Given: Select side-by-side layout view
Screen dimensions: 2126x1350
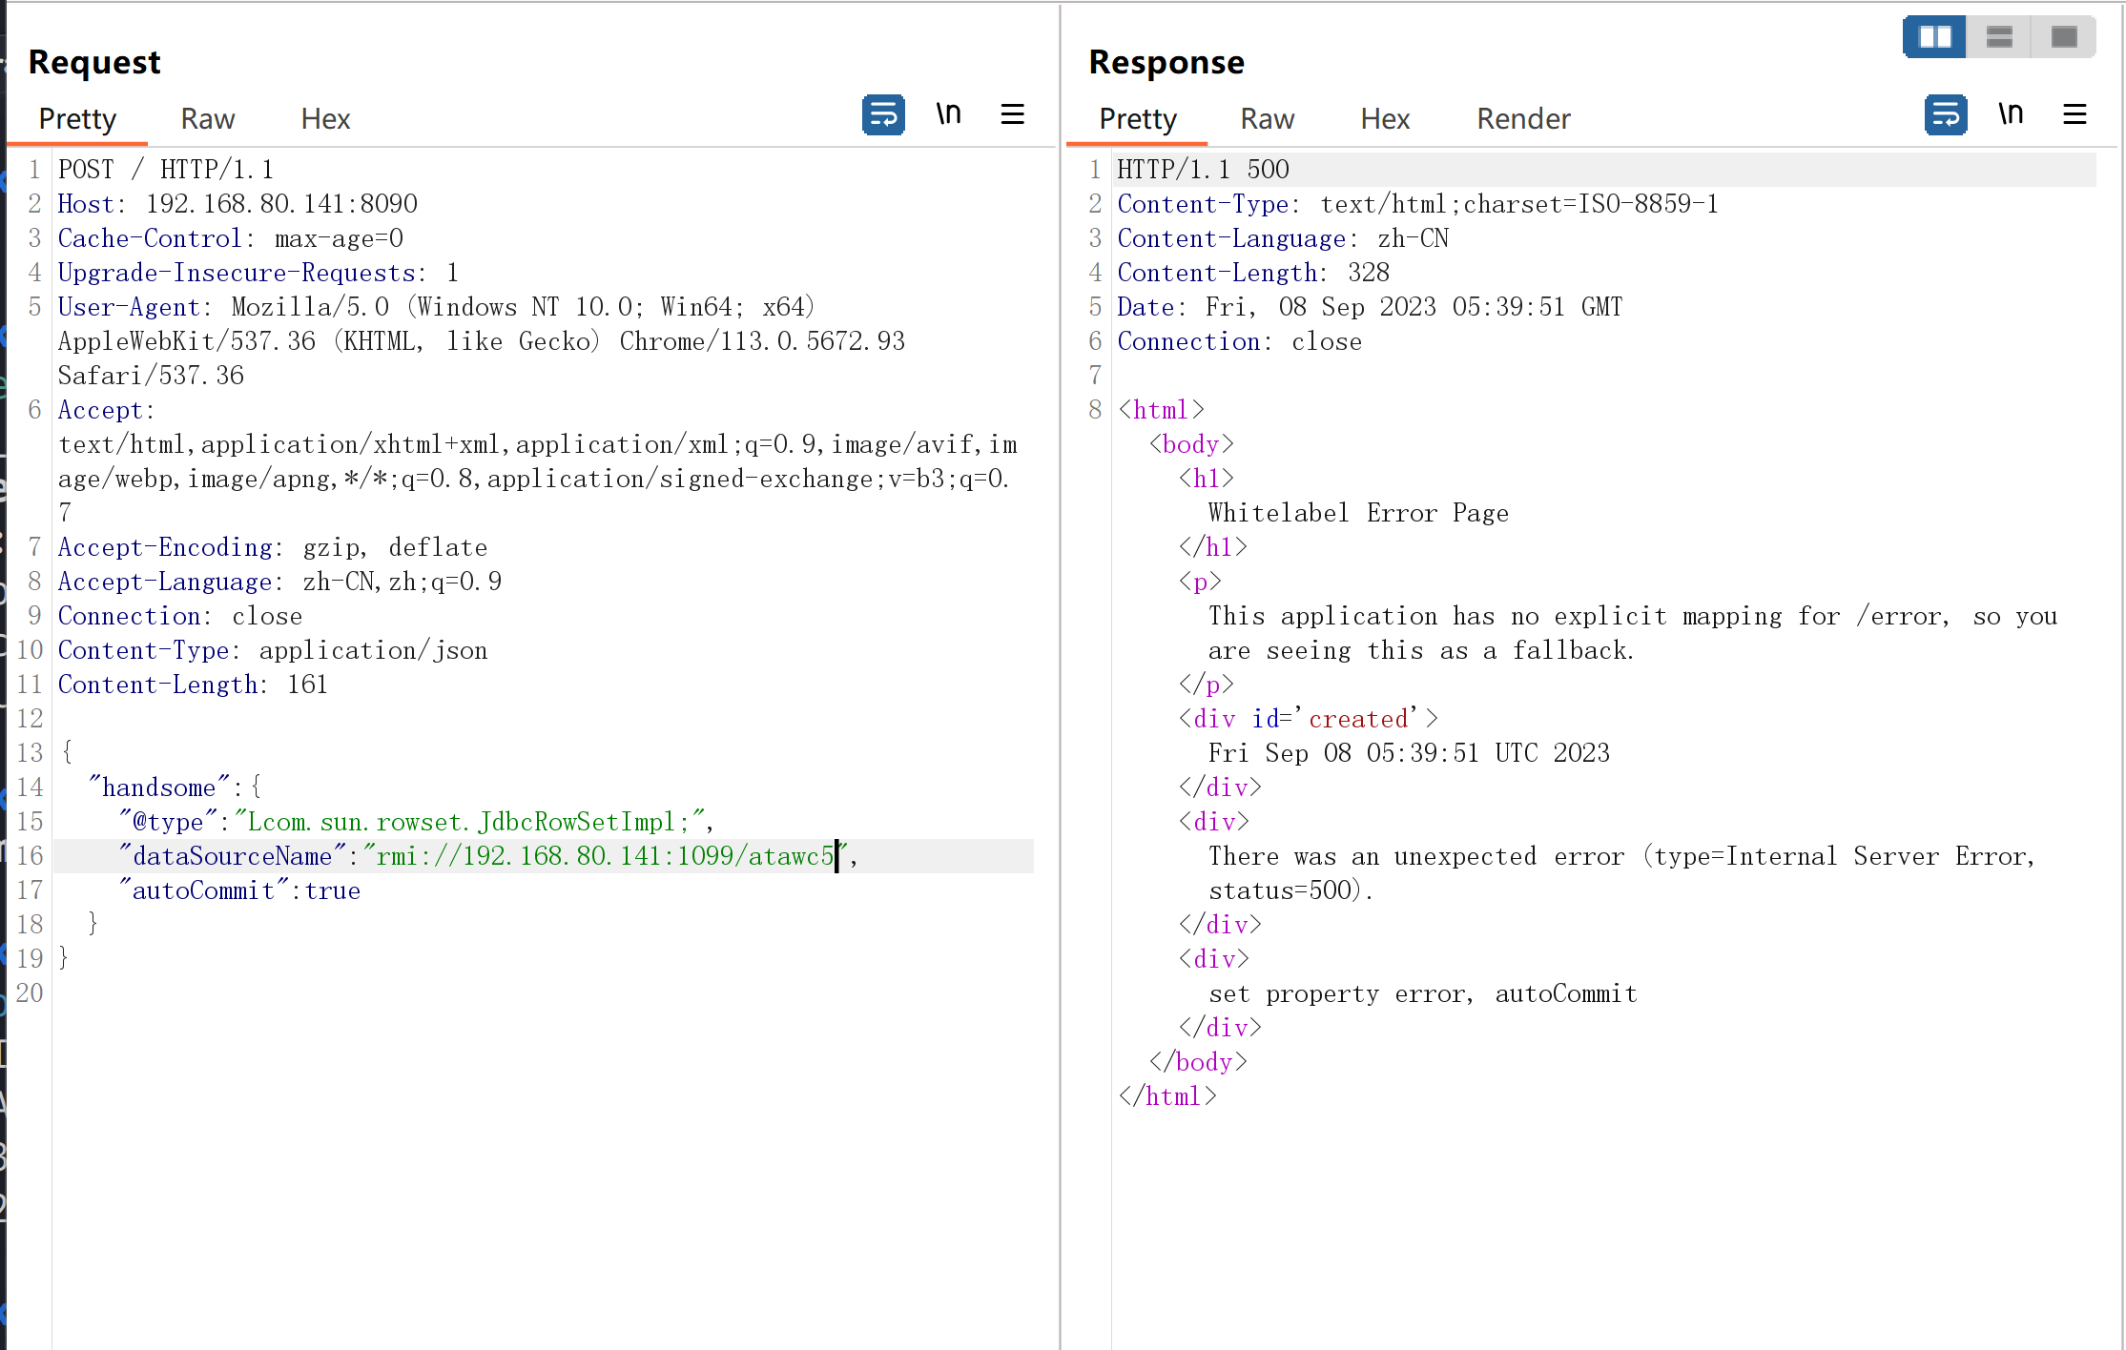Looking at the screenshot, I should click(1934, 37).
